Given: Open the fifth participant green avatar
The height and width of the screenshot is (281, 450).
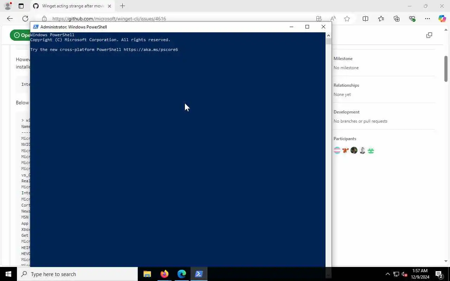Looking at the screenshot, I should tap(371, 150).
